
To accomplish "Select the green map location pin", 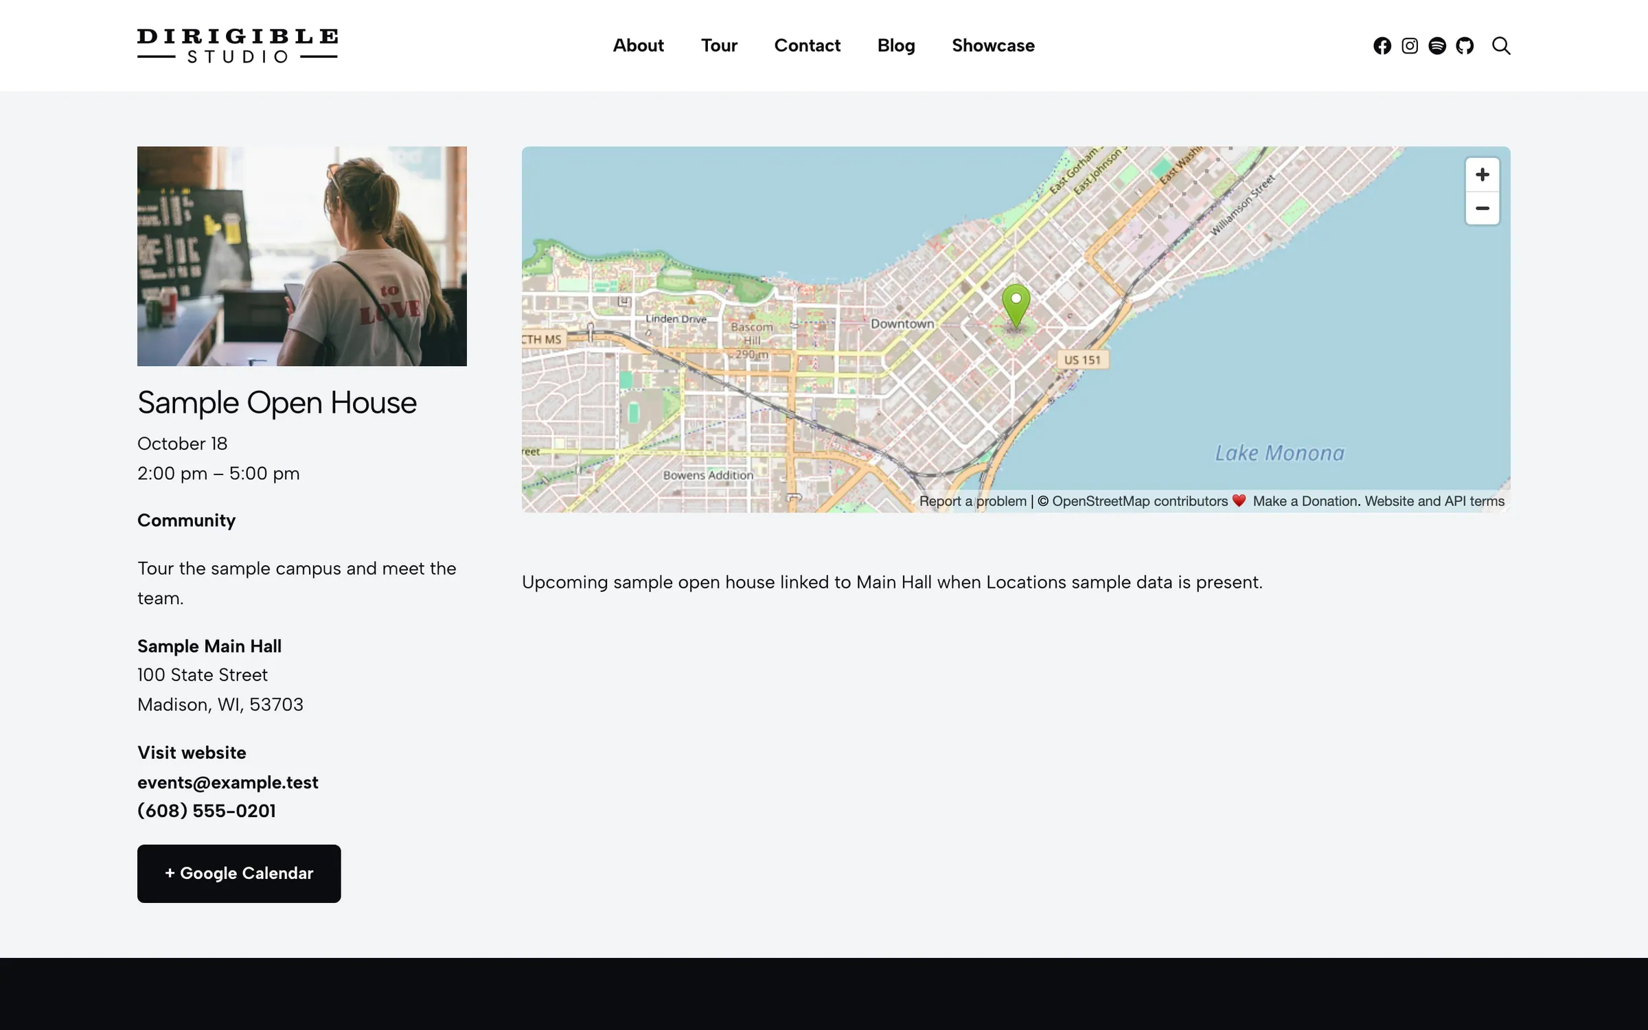I will pos(1016,307).
